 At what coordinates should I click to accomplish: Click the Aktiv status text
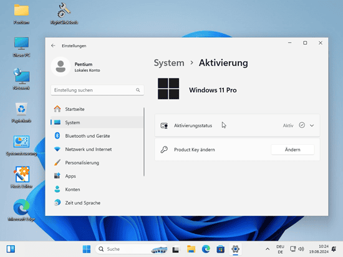pos(288,125)
